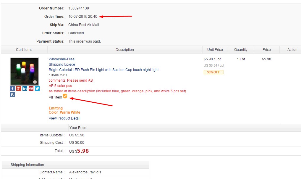
Task: Click the VIP item badge
Action: pos(65,96)
